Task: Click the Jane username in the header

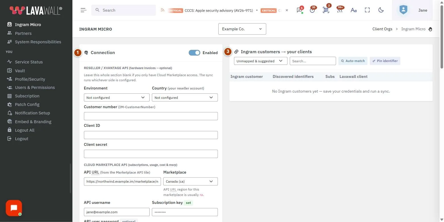Action: pos(423,10)
